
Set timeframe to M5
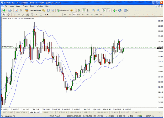point(70,15)
